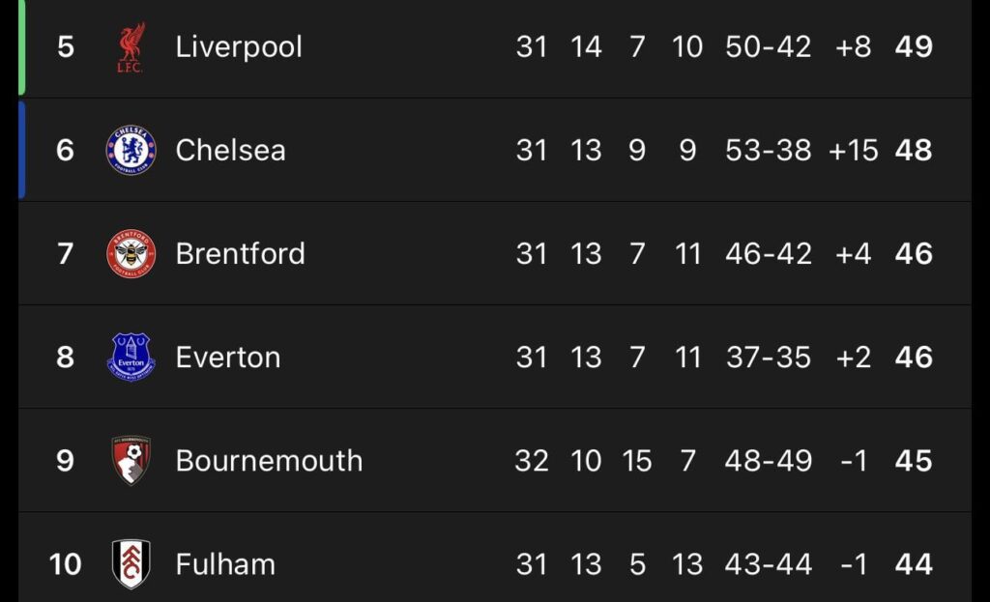
Task: Click the Bournemouth club crest
Action: pyautogui.click(x=131, y=461)
